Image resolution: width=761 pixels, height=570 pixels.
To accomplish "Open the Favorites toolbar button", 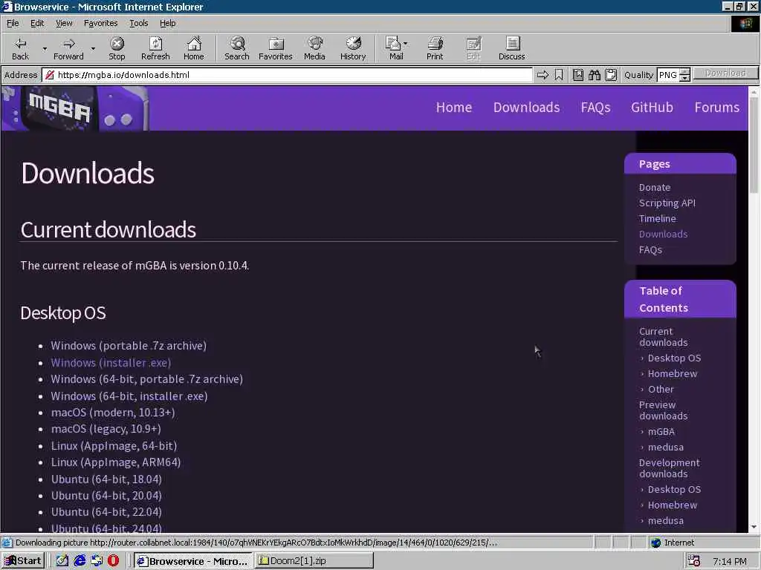I will point(276,48).
